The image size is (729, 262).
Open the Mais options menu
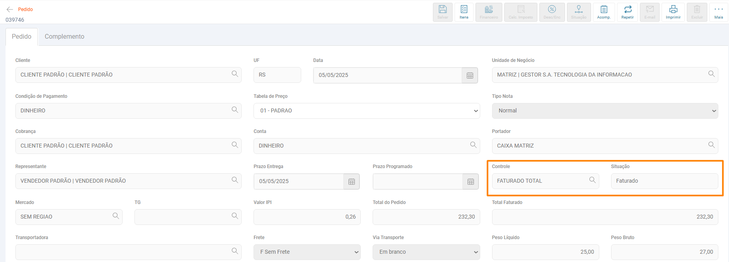[x=718, y=12]
